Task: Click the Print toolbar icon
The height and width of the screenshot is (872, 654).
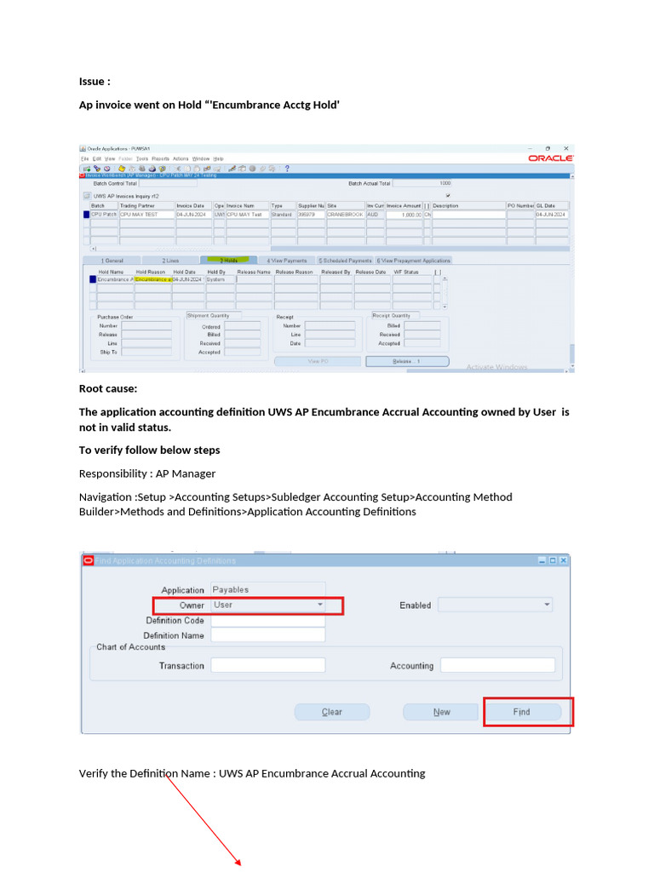Action: (152, 169)
